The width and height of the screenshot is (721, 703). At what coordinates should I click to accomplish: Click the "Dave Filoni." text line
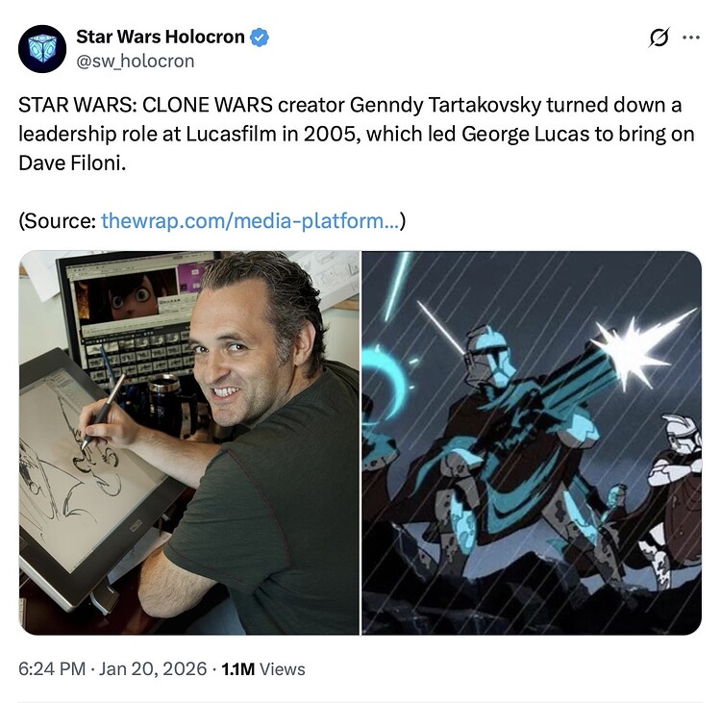pos(72,163)
